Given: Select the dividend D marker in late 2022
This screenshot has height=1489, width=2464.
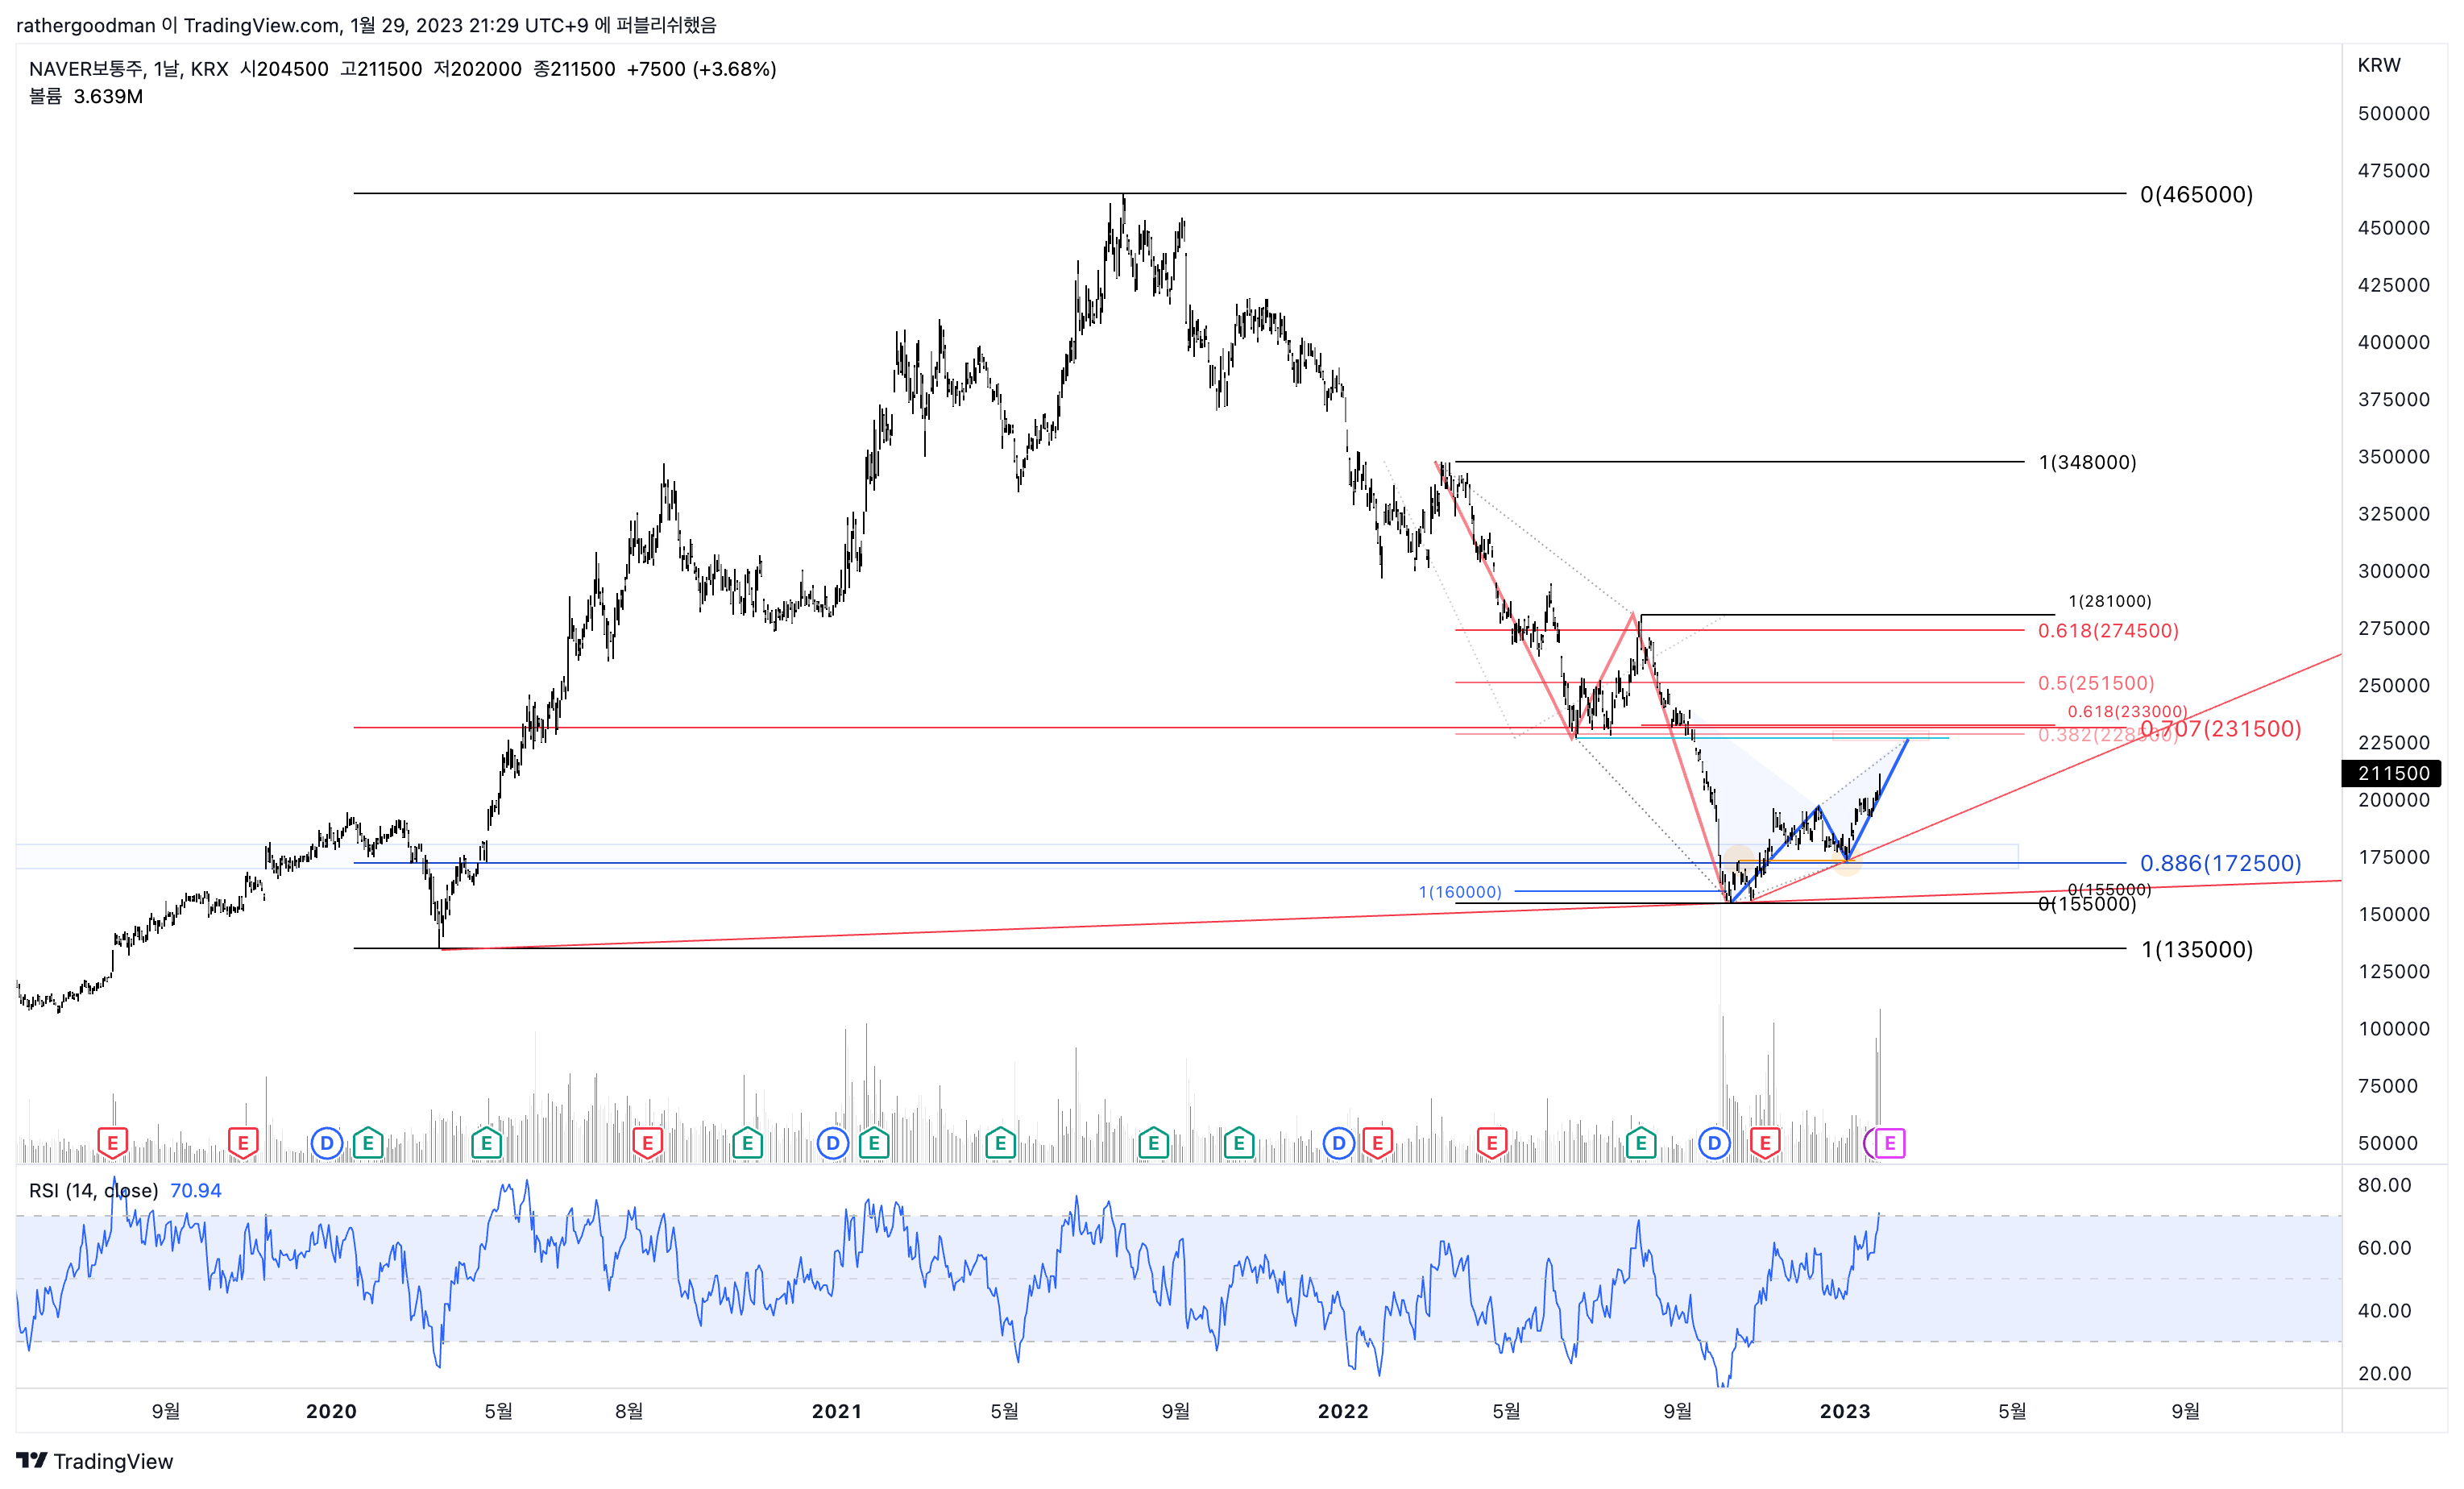Looking at the screenshot, I should (x=1714, y=1142).
